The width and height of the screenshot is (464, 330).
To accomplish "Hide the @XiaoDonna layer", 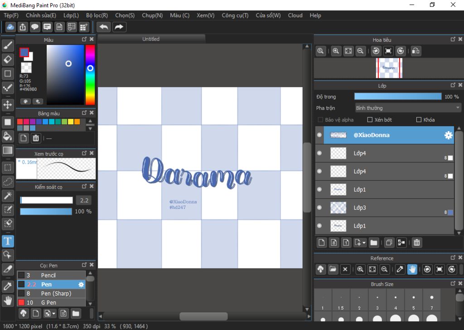I will click(319, 135).
